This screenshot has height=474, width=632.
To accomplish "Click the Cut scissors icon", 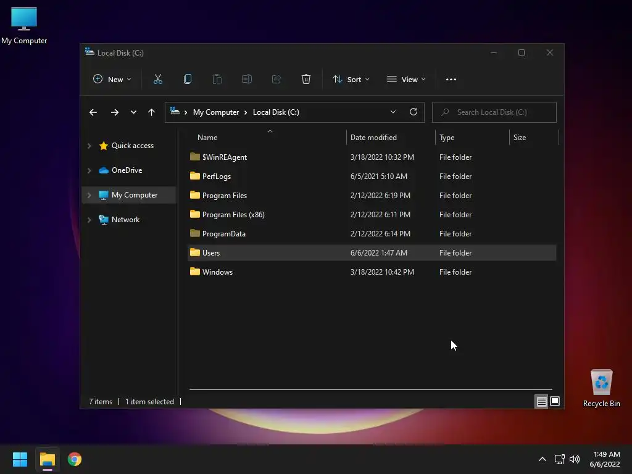I will click(x=157, y=80).
